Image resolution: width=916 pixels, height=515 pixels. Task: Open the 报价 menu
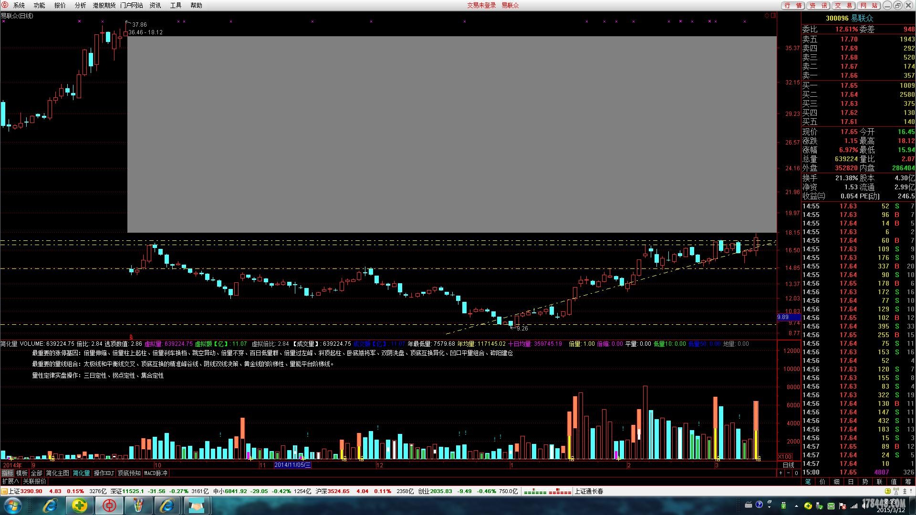(60, 5)
